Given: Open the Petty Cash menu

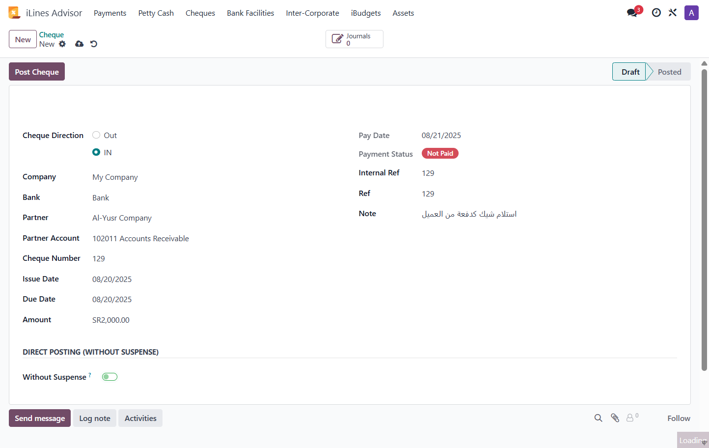Looking at the screenshot, I should [x=156, y=13].
